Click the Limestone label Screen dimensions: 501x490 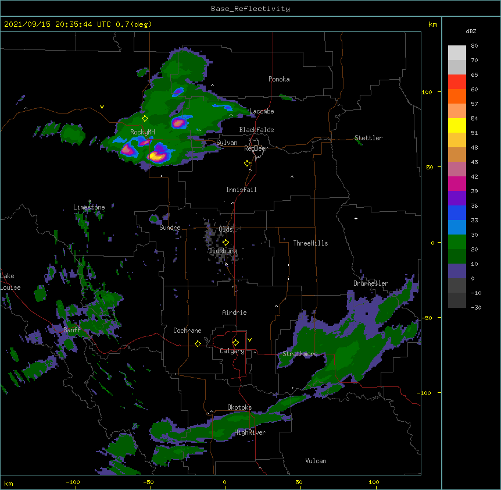(x=89, y=207)
